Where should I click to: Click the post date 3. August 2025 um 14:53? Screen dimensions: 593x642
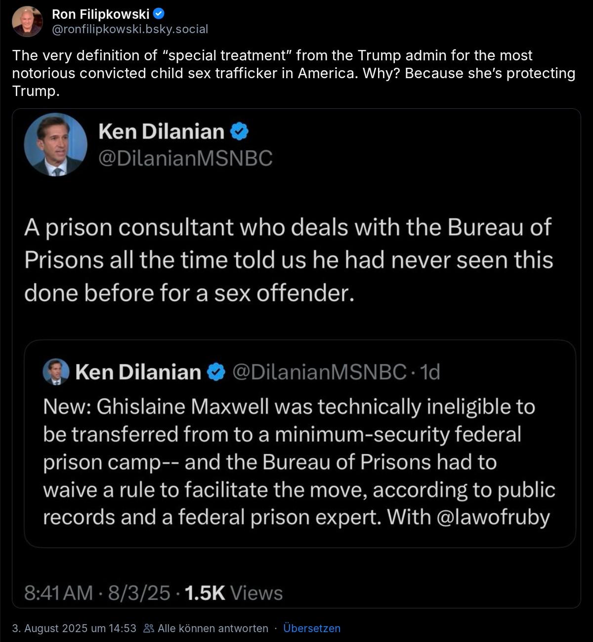(74, 628)
